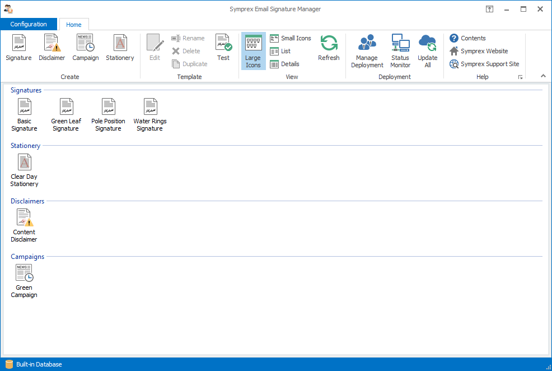Select the Water Rings Signature template
The image size is (552, 371).
pos(150,115)
